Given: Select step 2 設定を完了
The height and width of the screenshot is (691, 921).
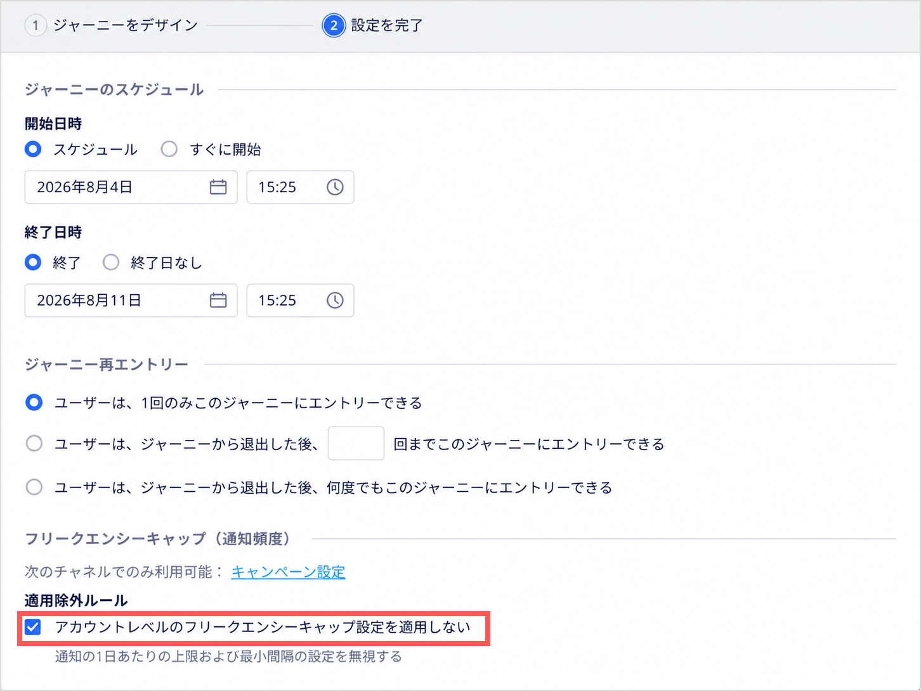Looking at the screenshot, I should click(x=373, y=25).
